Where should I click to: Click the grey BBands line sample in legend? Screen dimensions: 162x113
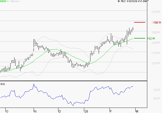(20, 1)
